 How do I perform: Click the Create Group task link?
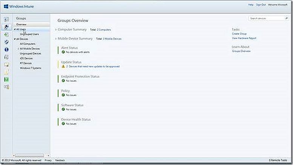point(239,34)
